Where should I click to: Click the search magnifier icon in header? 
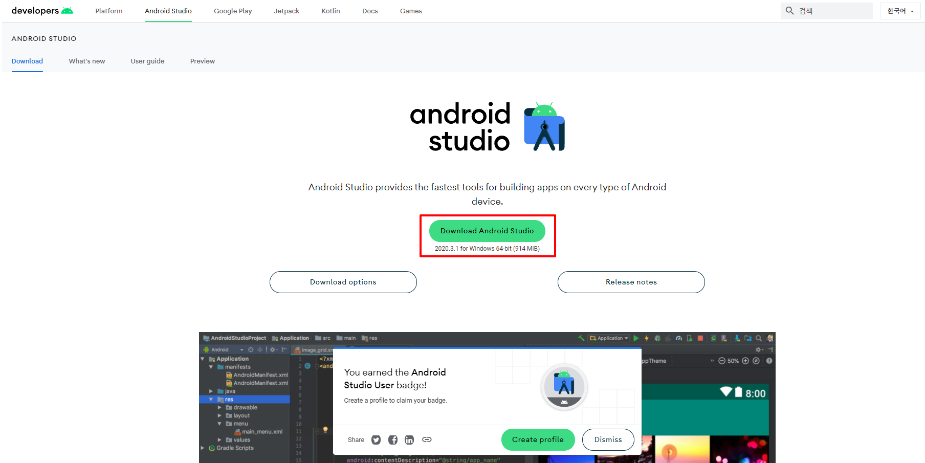790,11
